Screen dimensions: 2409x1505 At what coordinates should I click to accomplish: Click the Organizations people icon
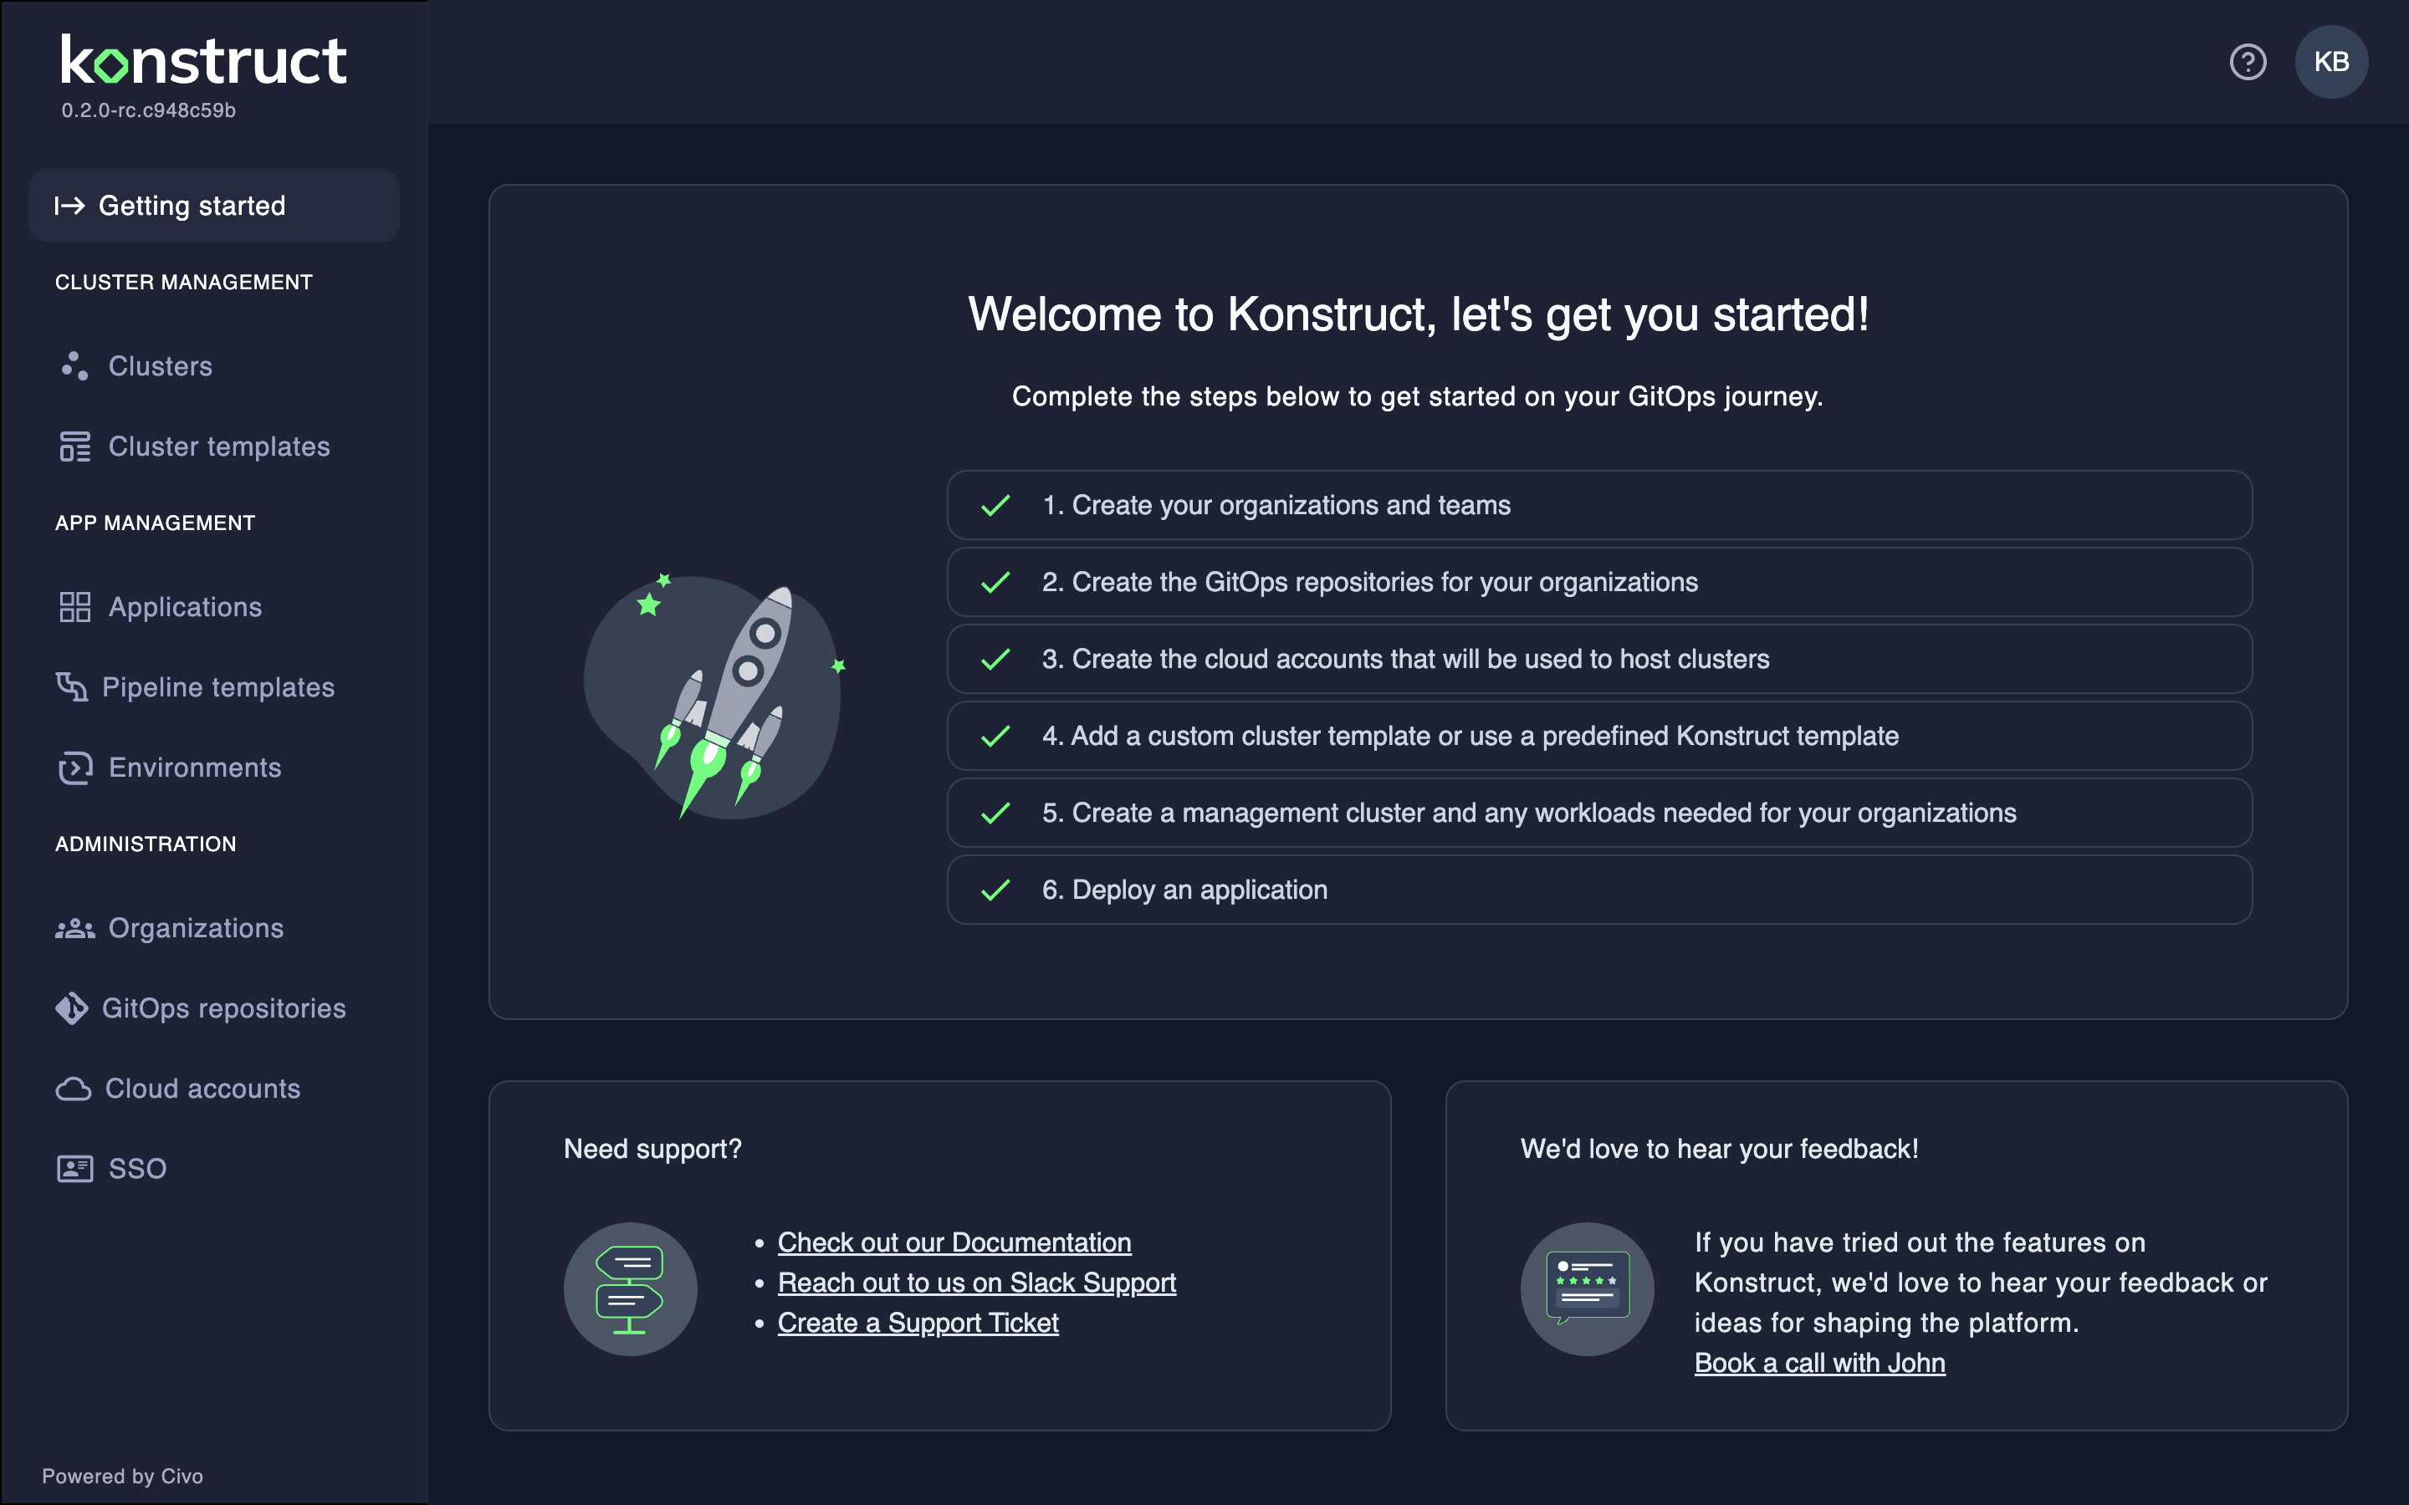pyautogui.click(x=74, y=928)
